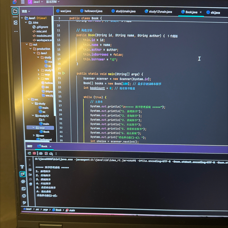Select .gitignore file in tree
Viewport: 228px width, 228px height.
40,27
